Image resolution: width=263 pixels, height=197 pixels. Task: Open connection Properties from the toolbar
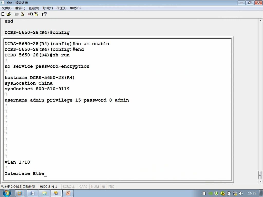tap(44, 14)
